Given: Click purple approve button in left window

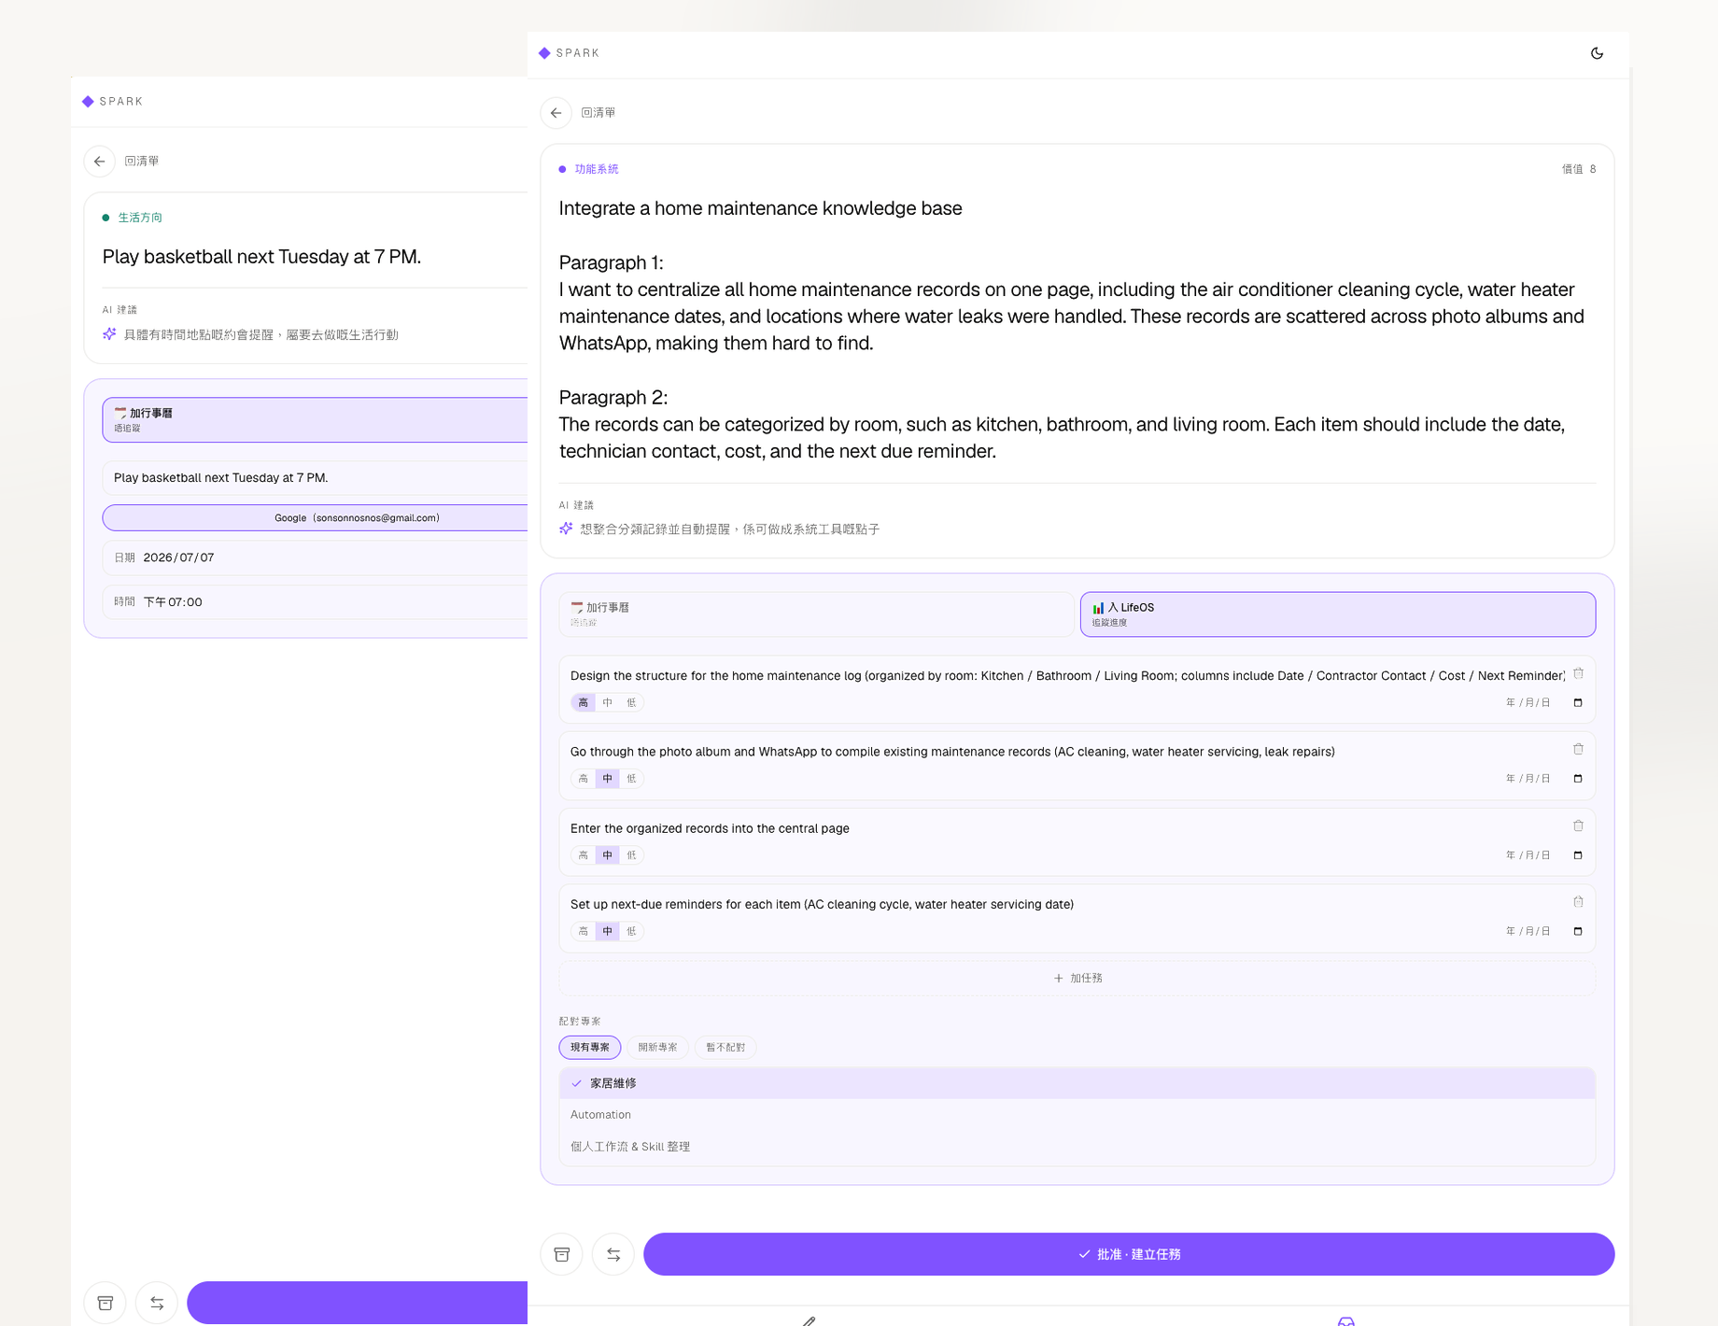Looking at the screenshot, I should pyautogui.click(x=357, y=1303).
